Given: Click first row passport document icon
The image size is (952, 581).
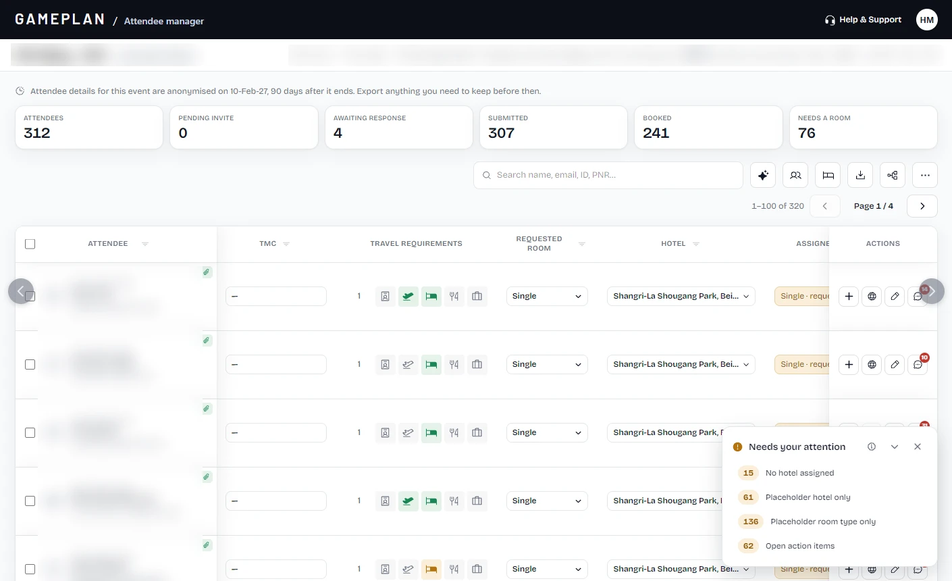Looking at the screenshot, I should tap(385, 296).
